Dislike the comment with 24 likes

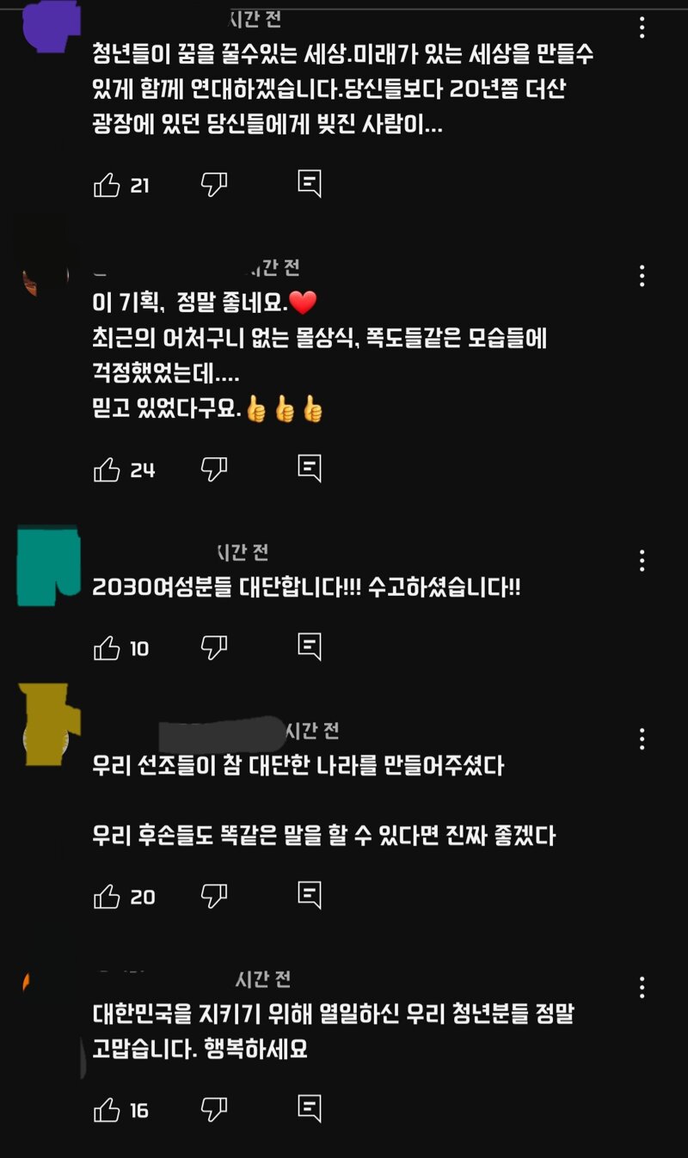[x=213, y=469]
